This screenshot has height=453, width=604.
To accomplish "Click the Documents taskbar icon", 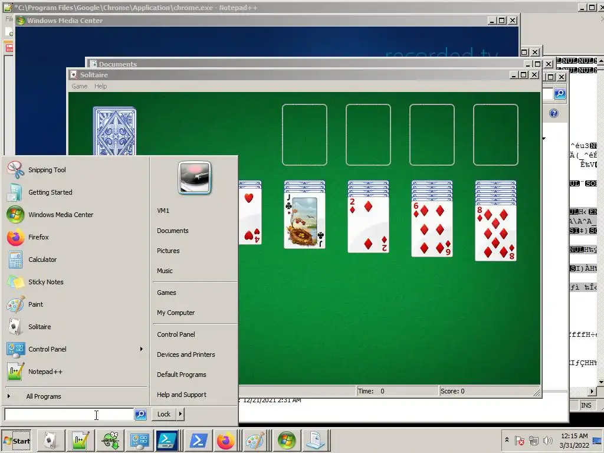I will 315,440.
